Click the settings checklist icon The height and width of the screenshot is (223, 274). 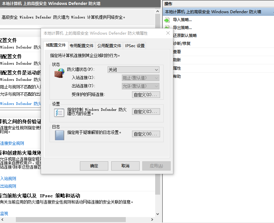(x=59, y=112)
